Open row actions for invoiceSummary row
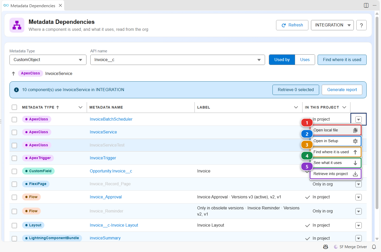Viewport: 381px width, 252px height. tap(358, 238)
